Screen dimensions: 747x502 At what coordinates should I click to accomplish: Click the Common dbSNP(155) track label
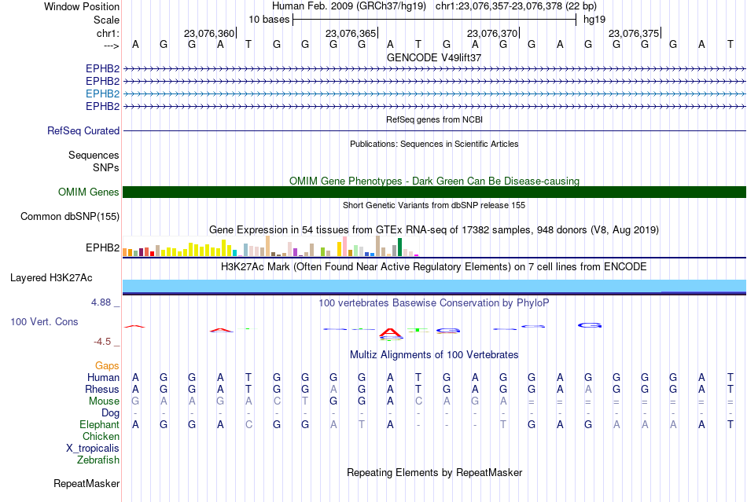pyautogui.click(x=70, y=217)
